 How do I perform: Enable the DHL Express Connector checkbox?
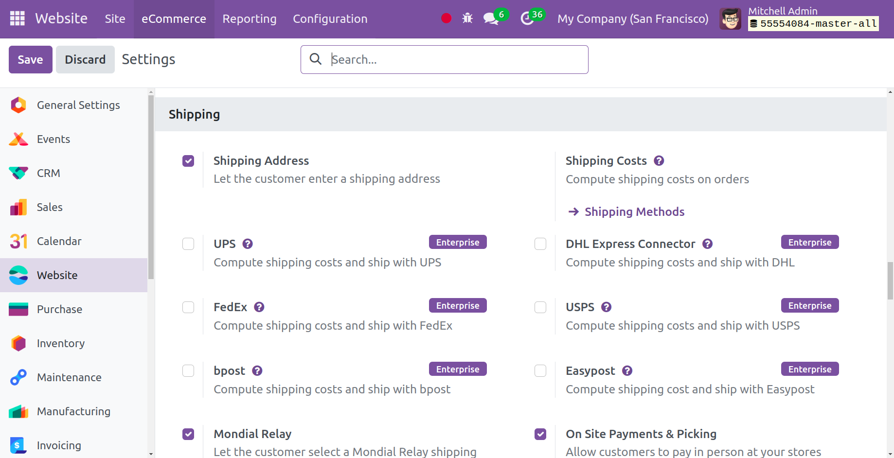(x=540, y=244)
